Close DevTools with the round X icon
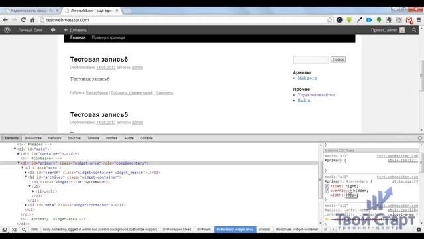The width and height of the screenshot is (424, 239). click(x=419, y=138)
